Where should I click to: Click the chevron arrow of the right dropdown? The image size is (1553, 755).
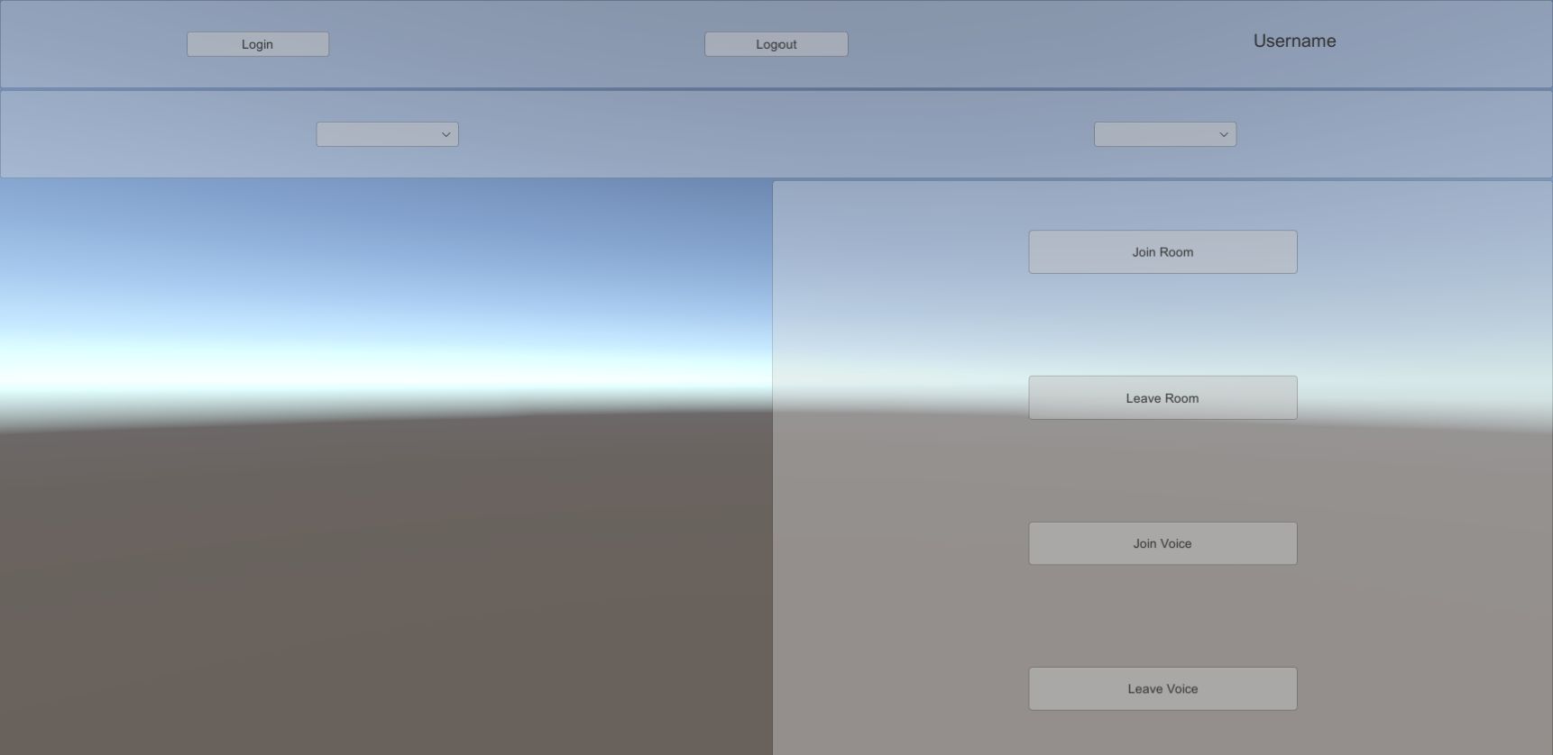pos(1224,134)
